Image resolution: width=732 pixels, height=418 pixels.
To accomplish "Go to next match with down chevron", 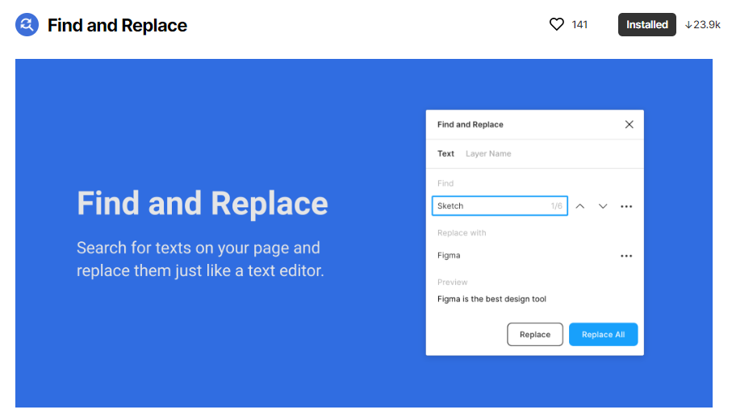I will (603, 207).
